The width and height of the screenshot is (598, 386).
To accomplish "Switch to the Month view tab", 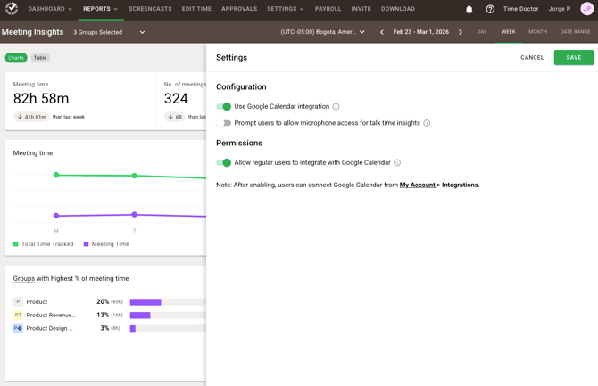I will 537,32.
